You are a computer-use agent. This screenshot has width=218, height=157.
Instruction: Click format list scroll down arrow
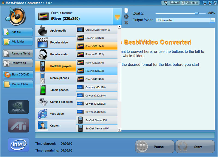coord(119,130)
